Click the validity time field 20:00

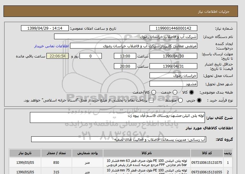125,66
